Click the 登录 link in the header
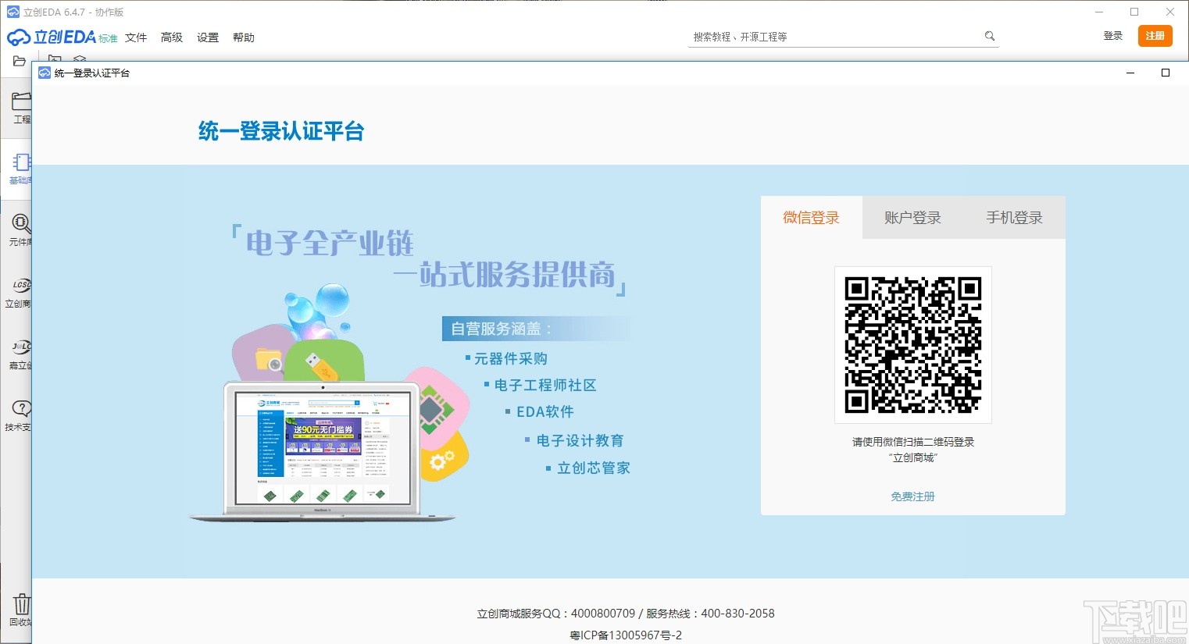 (1112, 36)
